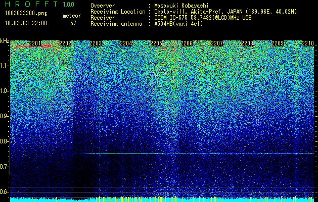The height and width of the screenshot is (202, 318).
Task: Click the 1002032200.png filename
Action: click(x=26, y=14)
